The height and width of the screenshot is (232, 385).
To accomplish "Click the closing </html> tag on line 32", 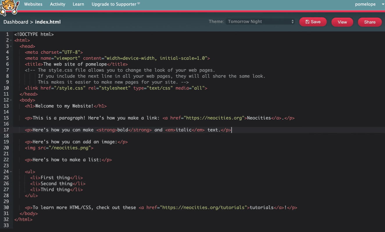I will click(x=24, y=220).
